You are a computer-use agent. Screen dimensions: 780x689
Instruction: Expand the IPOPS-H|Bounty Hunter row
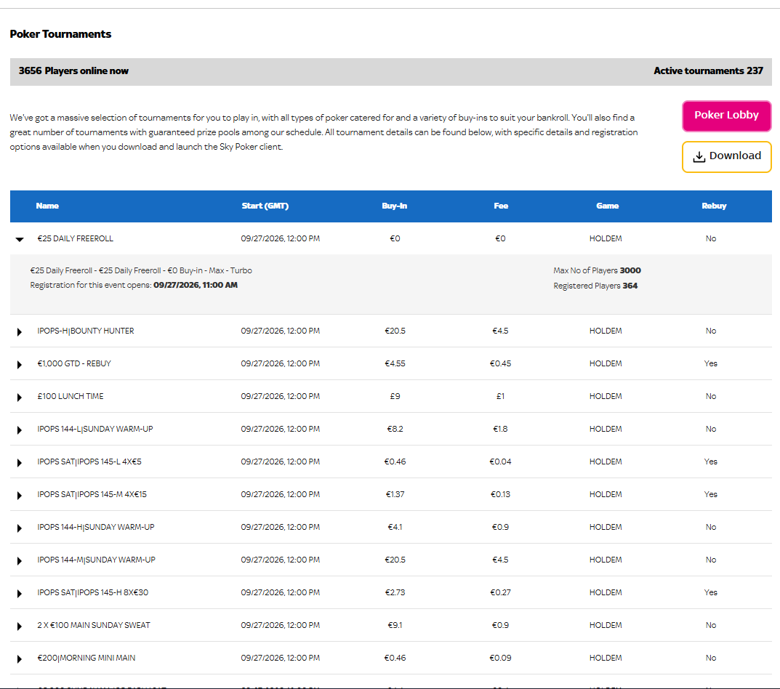20,332
